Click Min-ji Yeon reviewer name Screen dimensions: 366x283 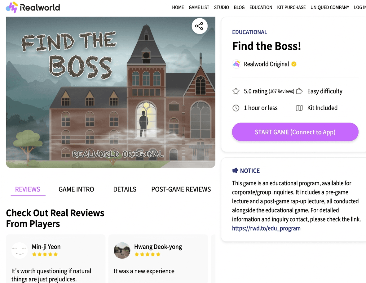(x=46, y=247)
